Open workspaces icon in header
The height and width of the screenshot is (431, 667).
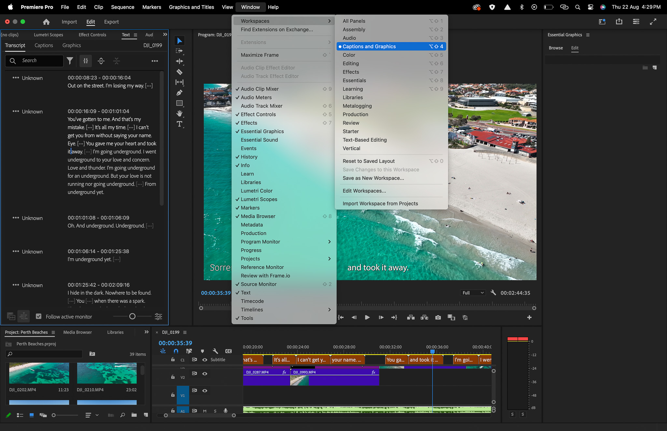pos(602,21)
